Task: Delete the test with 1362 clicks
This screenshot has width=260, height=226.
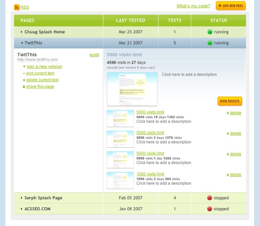Action: click(x=236, y=113)
